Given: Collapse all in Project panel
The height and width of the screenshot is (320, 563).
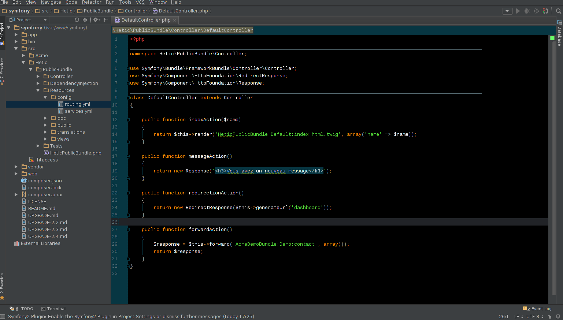Looking at the screenshot, I should pyautogui.click(x=85, y=20).
